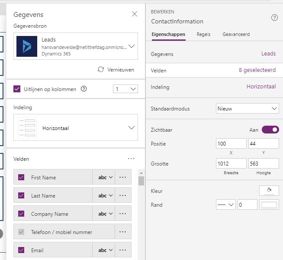
Task: Open the Horizontaal layout dropdown in Indeling
Action: tap(132, 128)
